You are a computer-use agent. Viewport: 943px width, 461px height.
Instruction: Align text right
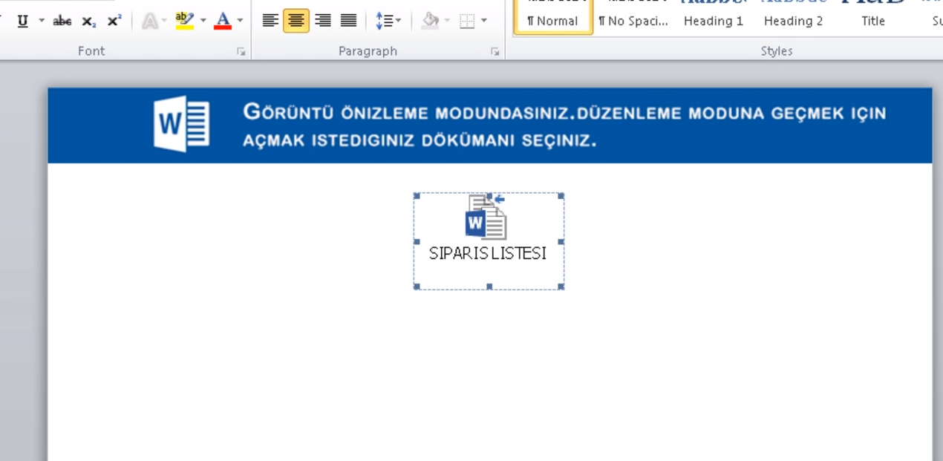point(322,21)
